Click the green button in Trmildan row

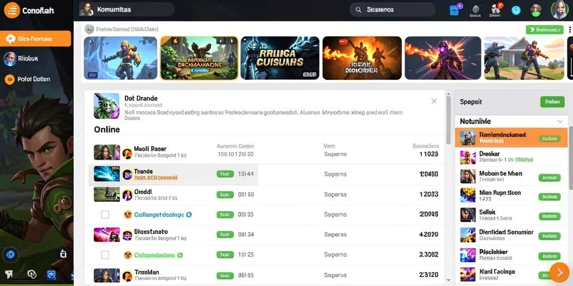pos(225,275)
